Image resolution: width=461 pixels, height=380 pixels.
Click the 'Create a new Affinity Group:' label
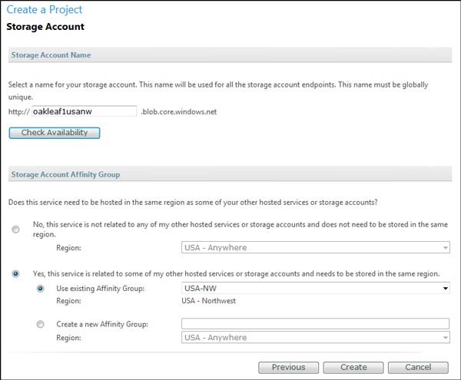pyautogui.click(x=102, y=324)
